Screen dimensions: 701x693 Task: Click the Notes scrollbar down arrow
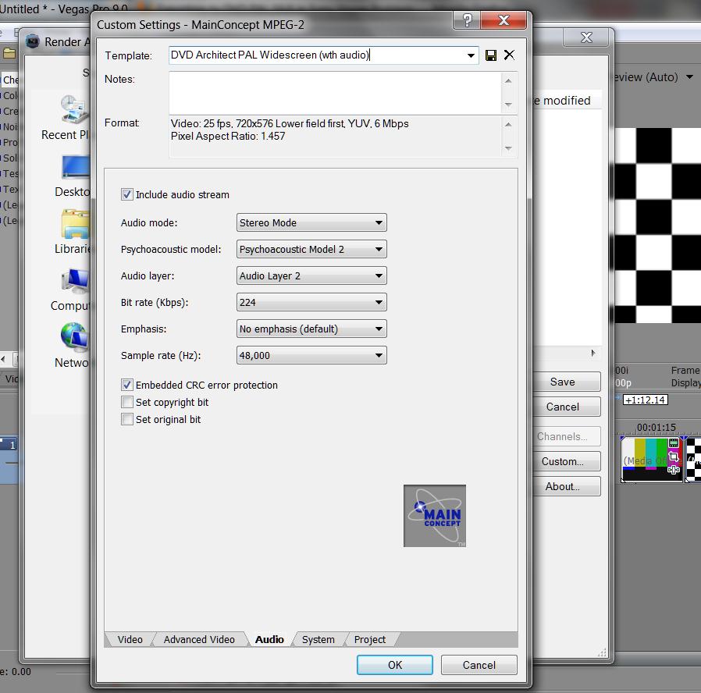click(508, 105)
